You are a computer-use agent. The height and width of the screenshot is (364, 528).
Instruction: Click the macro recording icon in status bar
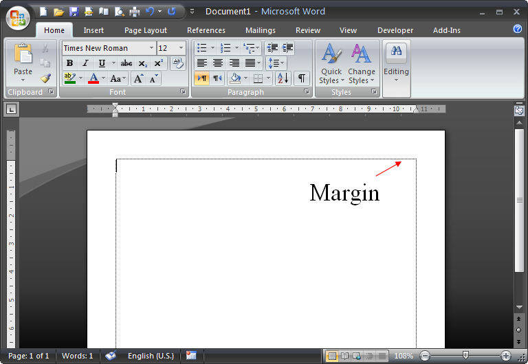click(191, 356)
